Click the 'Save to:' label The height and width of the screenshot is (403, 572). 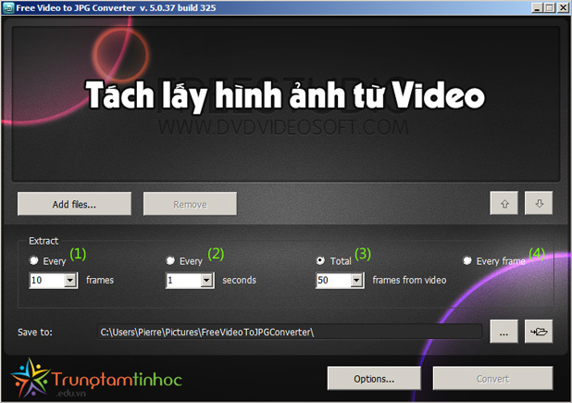[x=35, y=332]
